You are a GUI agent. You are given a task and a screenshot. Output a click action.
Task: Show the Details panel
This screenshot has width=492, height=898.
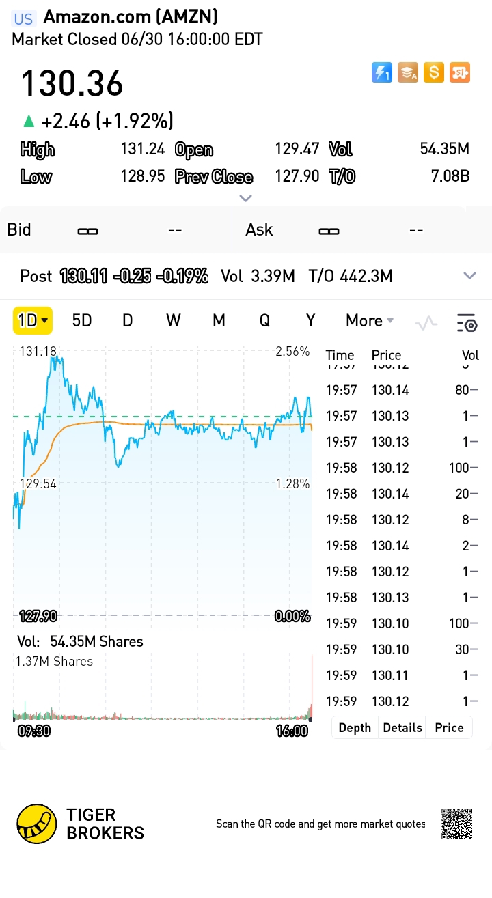coord(402,728)
